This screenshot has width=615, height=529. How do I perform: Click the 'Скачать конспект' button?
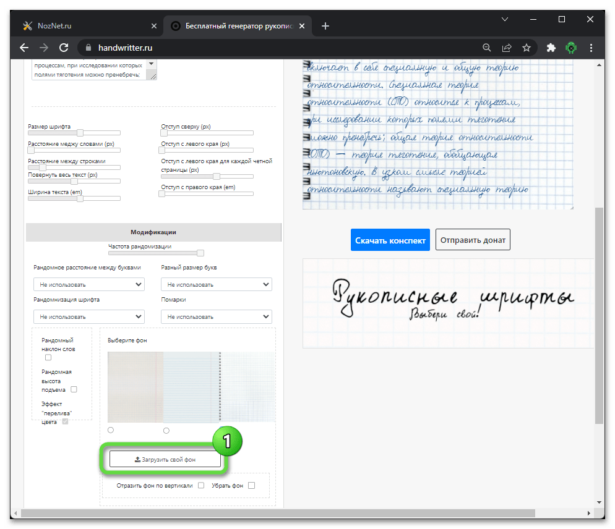point(390,240)
